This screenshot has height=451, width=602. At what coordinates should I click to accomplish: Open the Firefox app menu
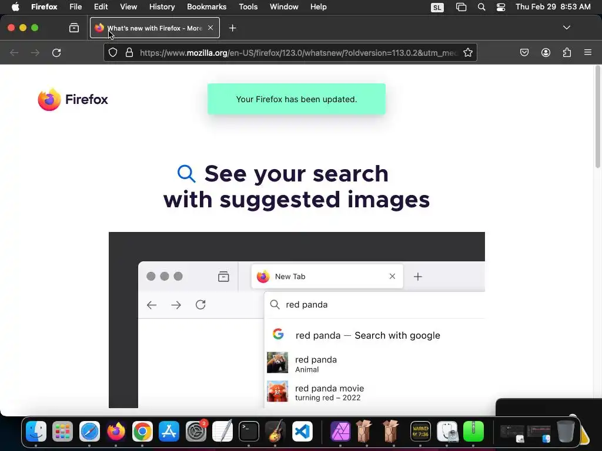44,7
